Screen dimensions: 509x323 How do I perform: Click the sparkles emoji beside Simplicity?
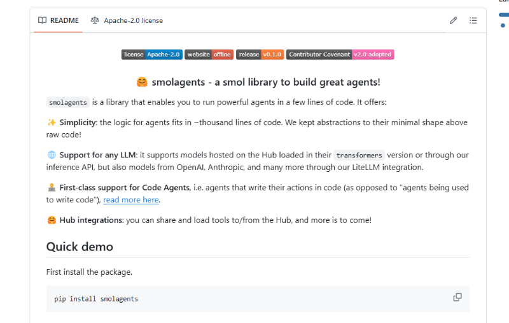point(52,122)
